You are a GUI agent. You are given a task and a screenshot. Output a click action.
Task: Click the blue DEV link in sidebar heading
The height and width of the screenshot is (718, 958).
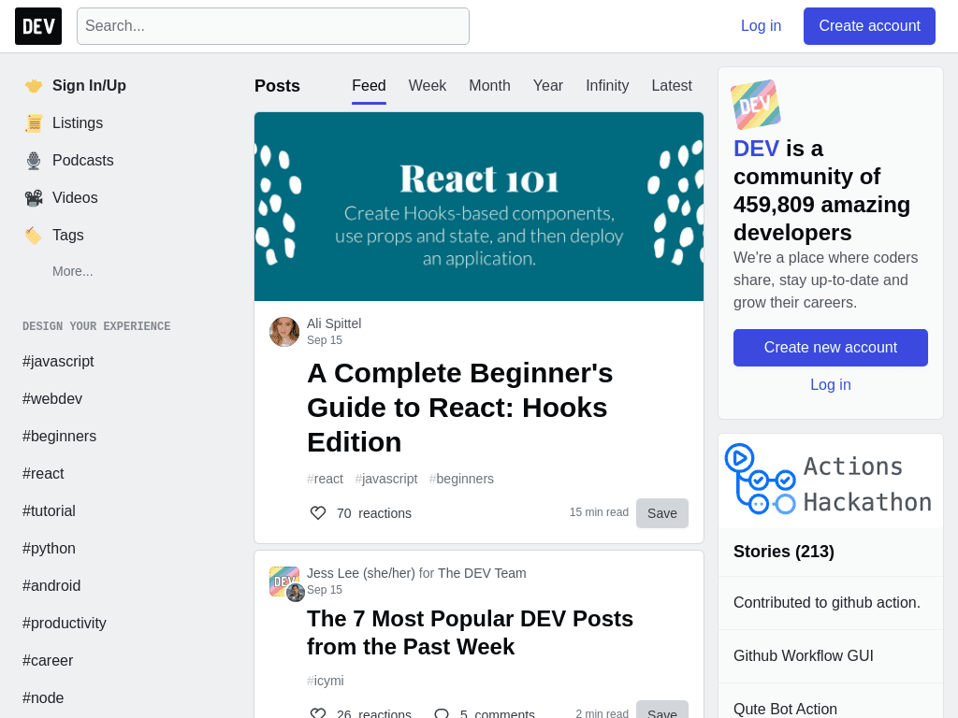(x=756, y=149)
